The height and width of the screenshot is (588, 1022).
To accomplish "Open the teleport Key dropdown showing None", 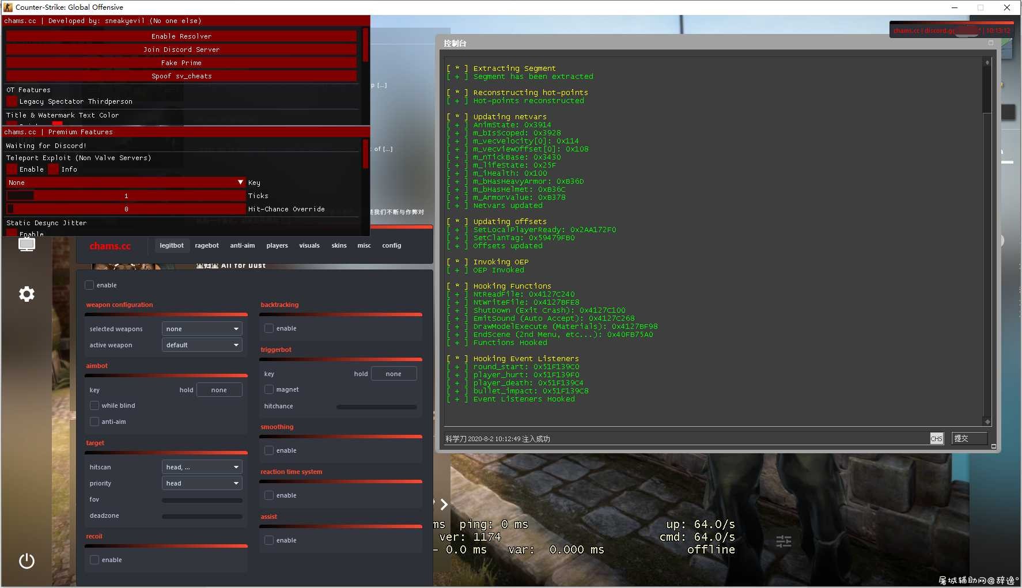I will [x=126, y=183].
